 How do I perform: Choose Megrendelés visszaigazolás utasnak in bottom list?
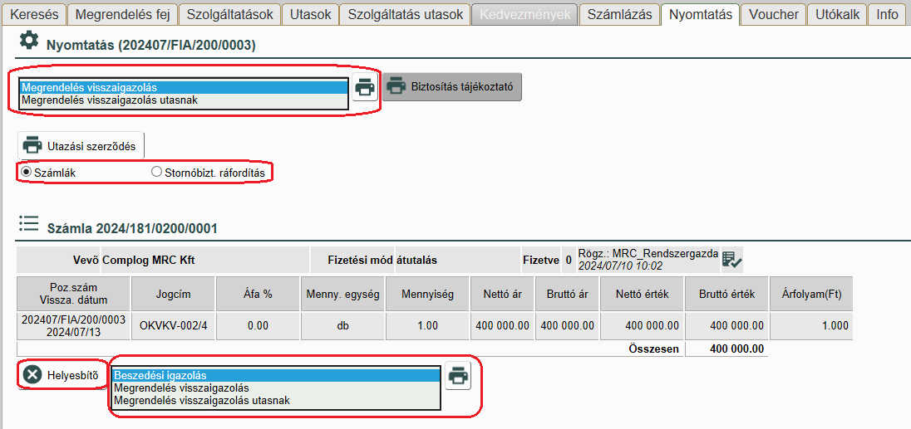tap(274, 401)
